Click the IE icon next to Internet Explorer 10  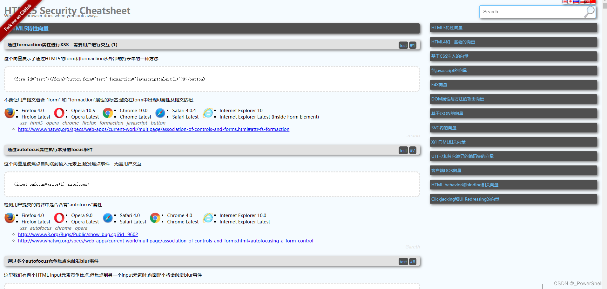coord(208,113)
